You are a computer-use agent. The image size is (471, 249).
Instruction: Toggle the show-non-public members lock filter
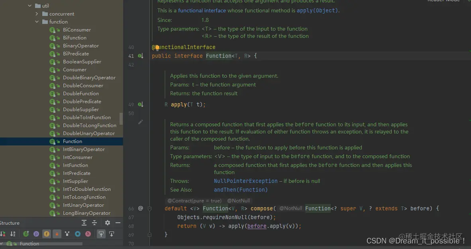click(x=57, y=234)
